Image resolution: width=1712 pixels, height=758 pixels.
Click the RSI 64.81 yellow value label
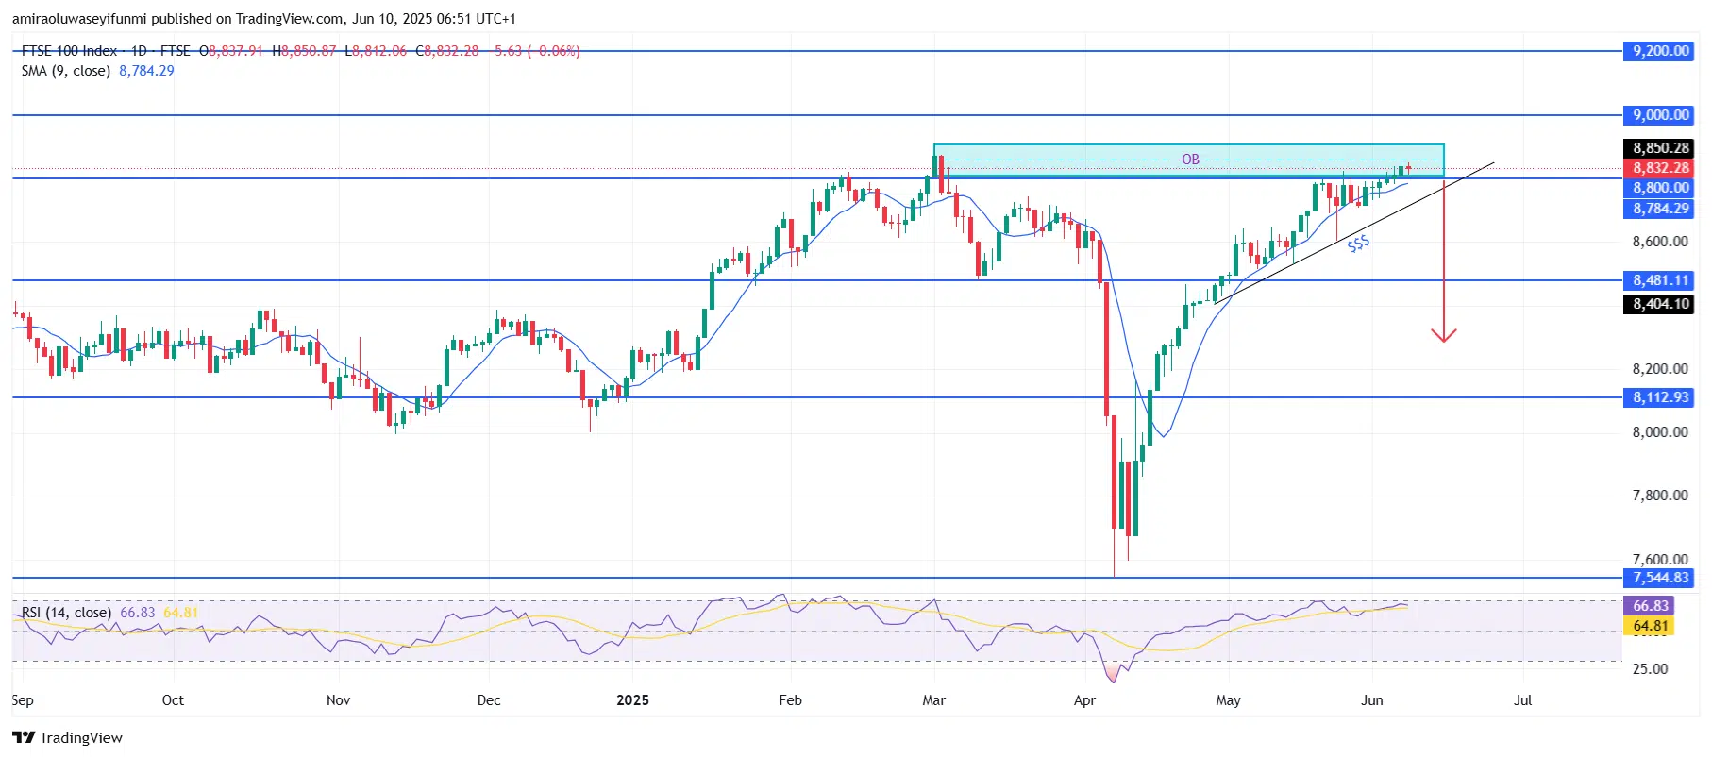(x=1650, y=626)
